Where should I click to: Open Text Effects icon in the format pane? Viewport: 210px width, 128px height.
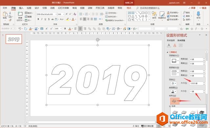[175, 45]
